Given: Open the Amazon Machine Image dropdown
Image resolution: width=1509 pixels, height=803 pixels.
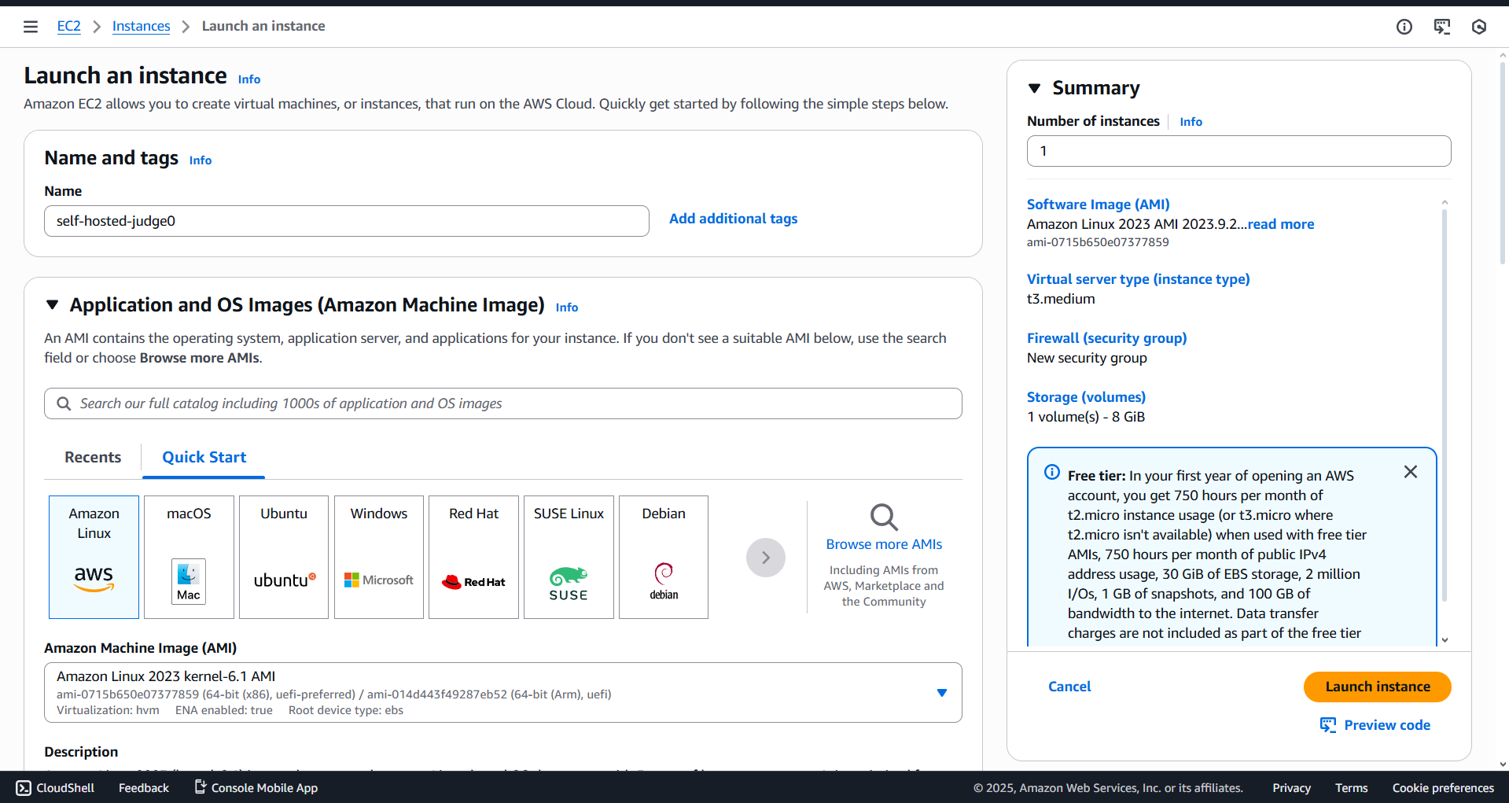Looking at the screenshot, I should pyautogui.click(x=941, y=693).
